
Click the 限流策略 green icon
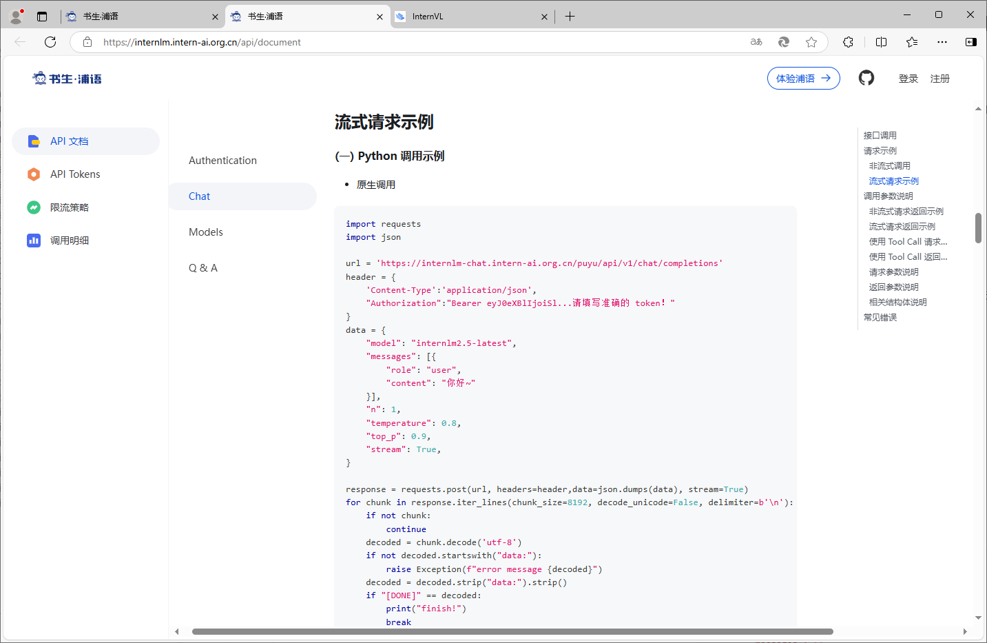34,207
